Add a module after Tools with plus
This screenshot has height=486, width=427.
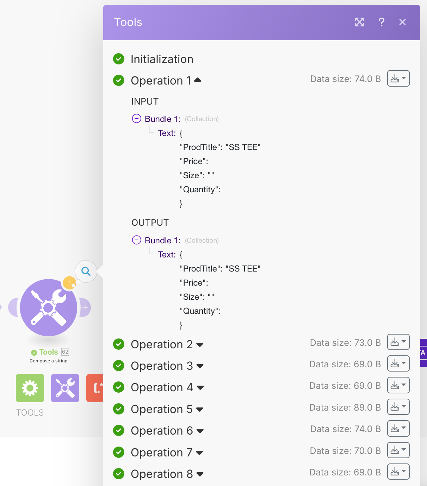[x=85, y=307]
